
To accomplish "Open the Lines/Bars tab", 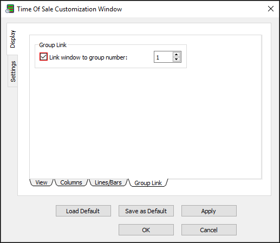I will [x=108, y=182].
